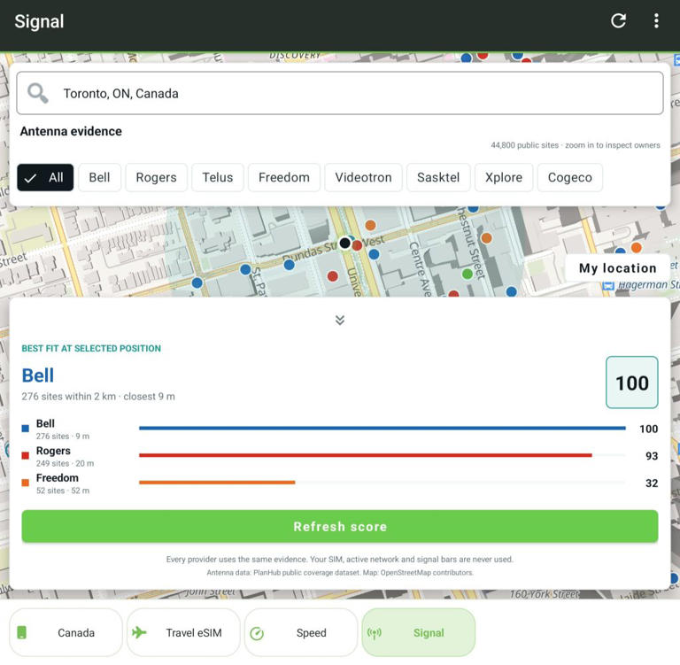Screen dimensions: 680x665
Task: Toggle the Xplore filter chip
Action: click(x=504, y=177)
